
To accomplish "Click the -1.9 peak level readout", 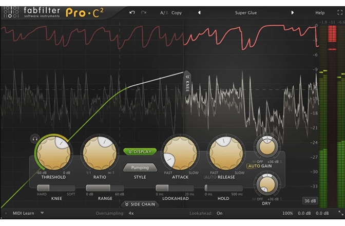I will coord(323,22).
